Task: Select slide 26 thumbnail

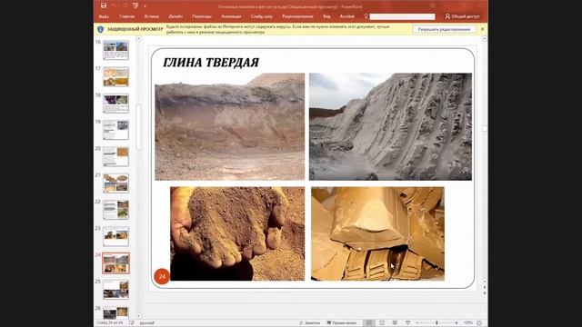Action: pyautogui.click(x=115, y=312)
